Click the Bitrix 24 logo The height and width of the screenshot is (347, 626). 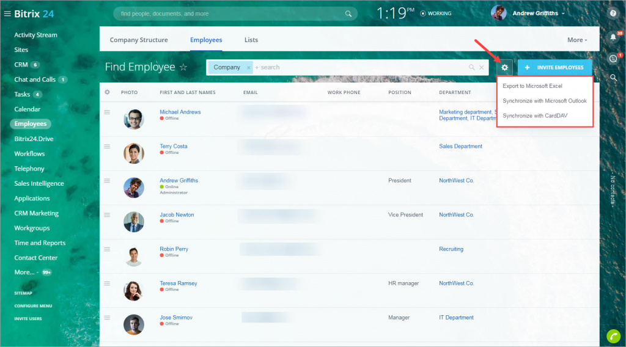[34, 13]
